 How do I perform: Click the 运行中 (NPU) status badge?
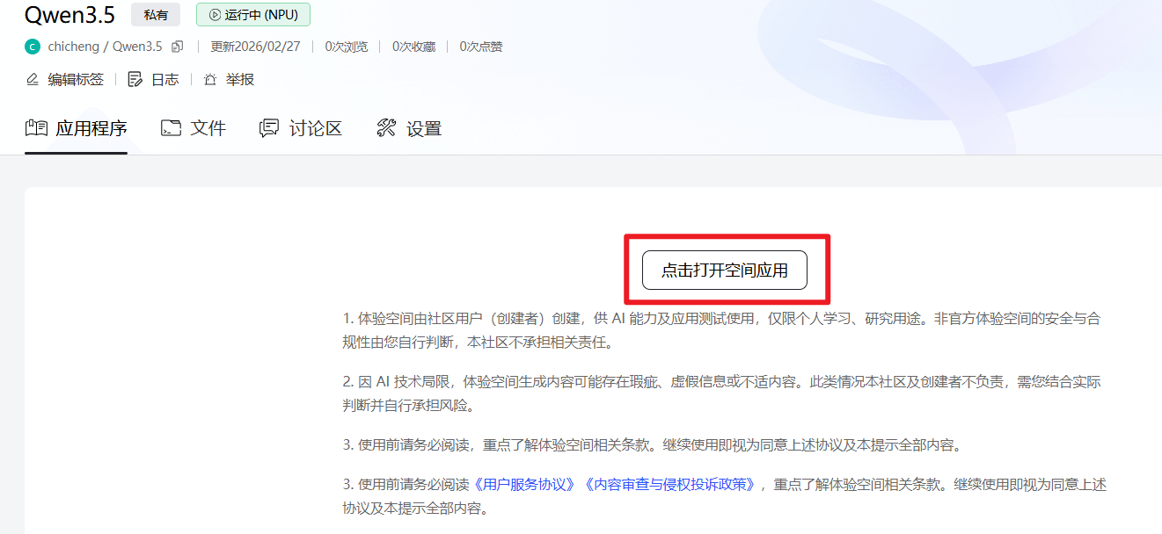point(253,15)
